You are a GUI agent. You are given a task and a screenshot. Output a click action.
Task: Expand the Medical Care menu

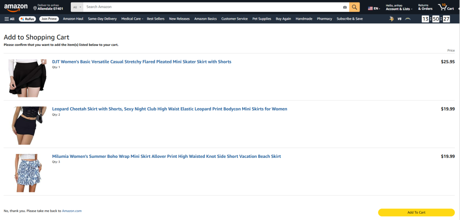point(132,19)
